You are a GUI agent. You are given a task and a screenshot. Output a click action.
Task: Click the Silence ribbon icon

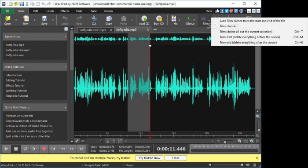189,18
